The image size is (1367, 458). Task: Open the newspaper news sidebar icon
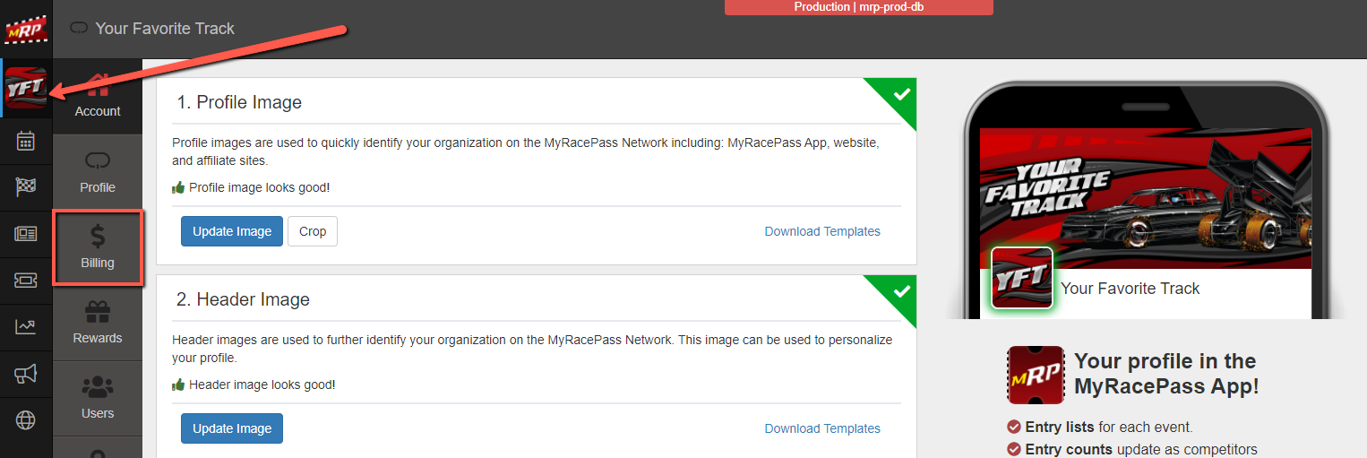click(26, 234)
